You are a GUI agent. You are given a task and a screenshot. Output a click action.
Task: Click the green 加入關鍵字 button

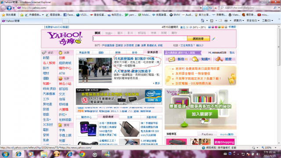(x=202, y=114)
